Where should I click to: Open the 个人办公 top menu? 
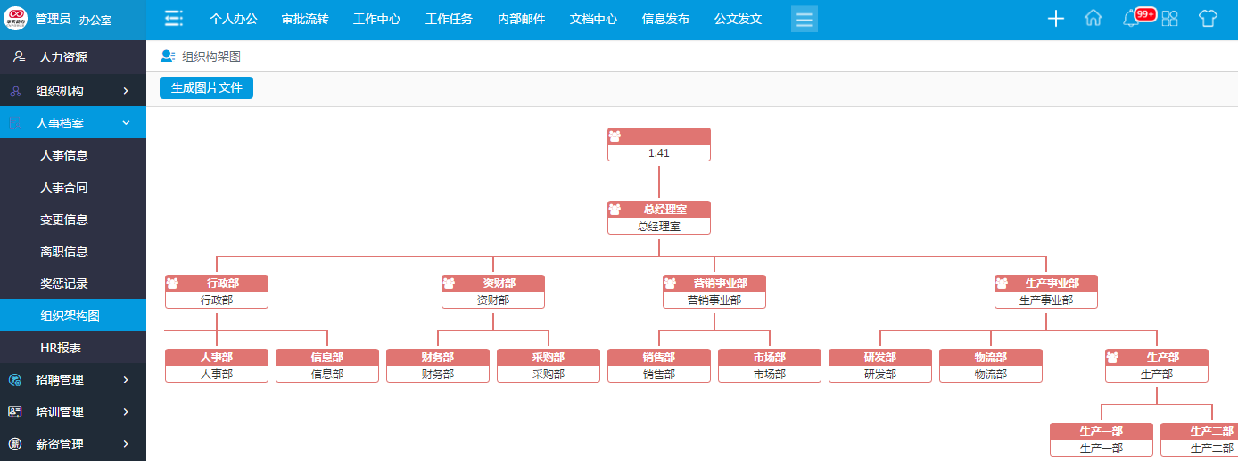coord(233,19)
